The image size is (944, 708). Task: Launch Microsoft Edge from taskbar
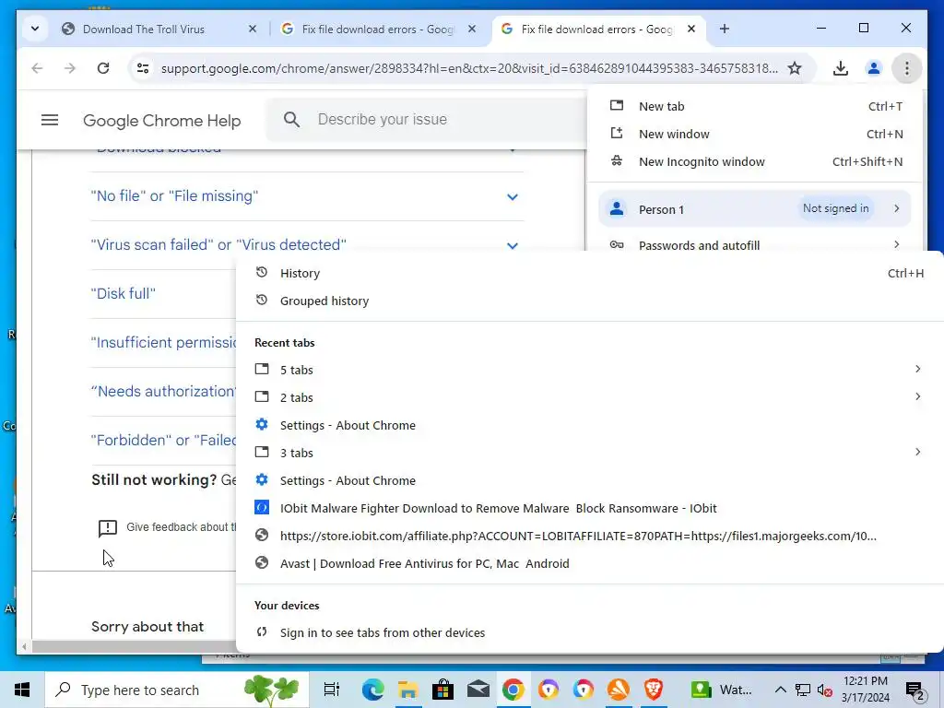(x=372, y=690)
